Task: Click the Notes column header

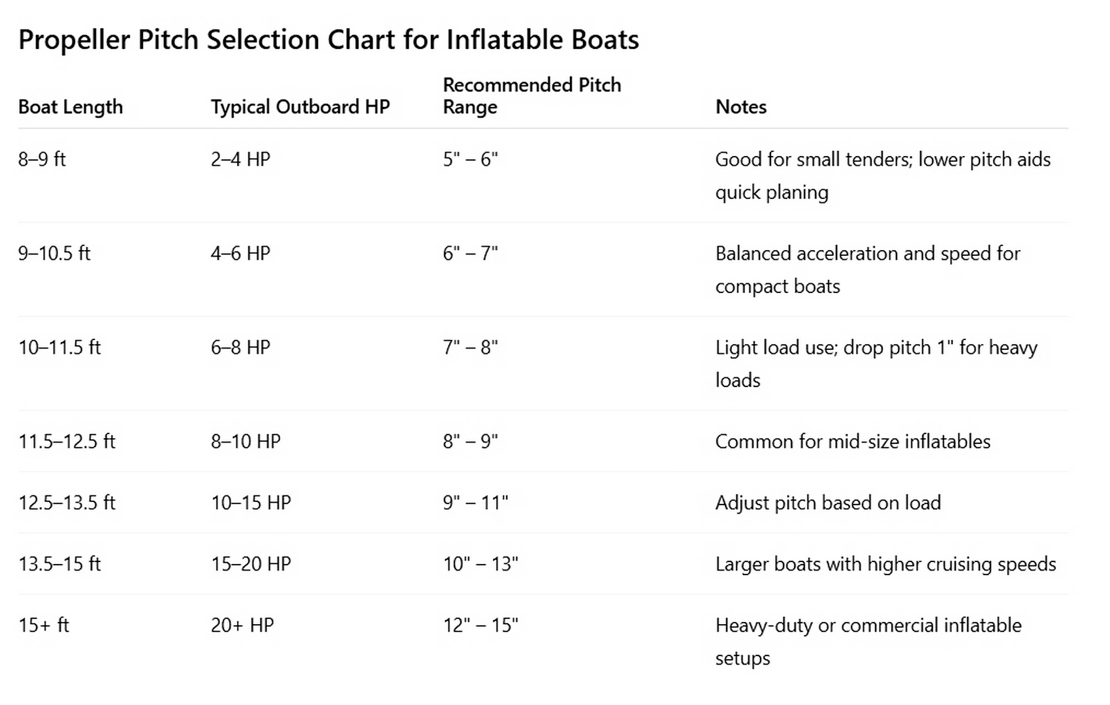Action: tap(741, 107)
